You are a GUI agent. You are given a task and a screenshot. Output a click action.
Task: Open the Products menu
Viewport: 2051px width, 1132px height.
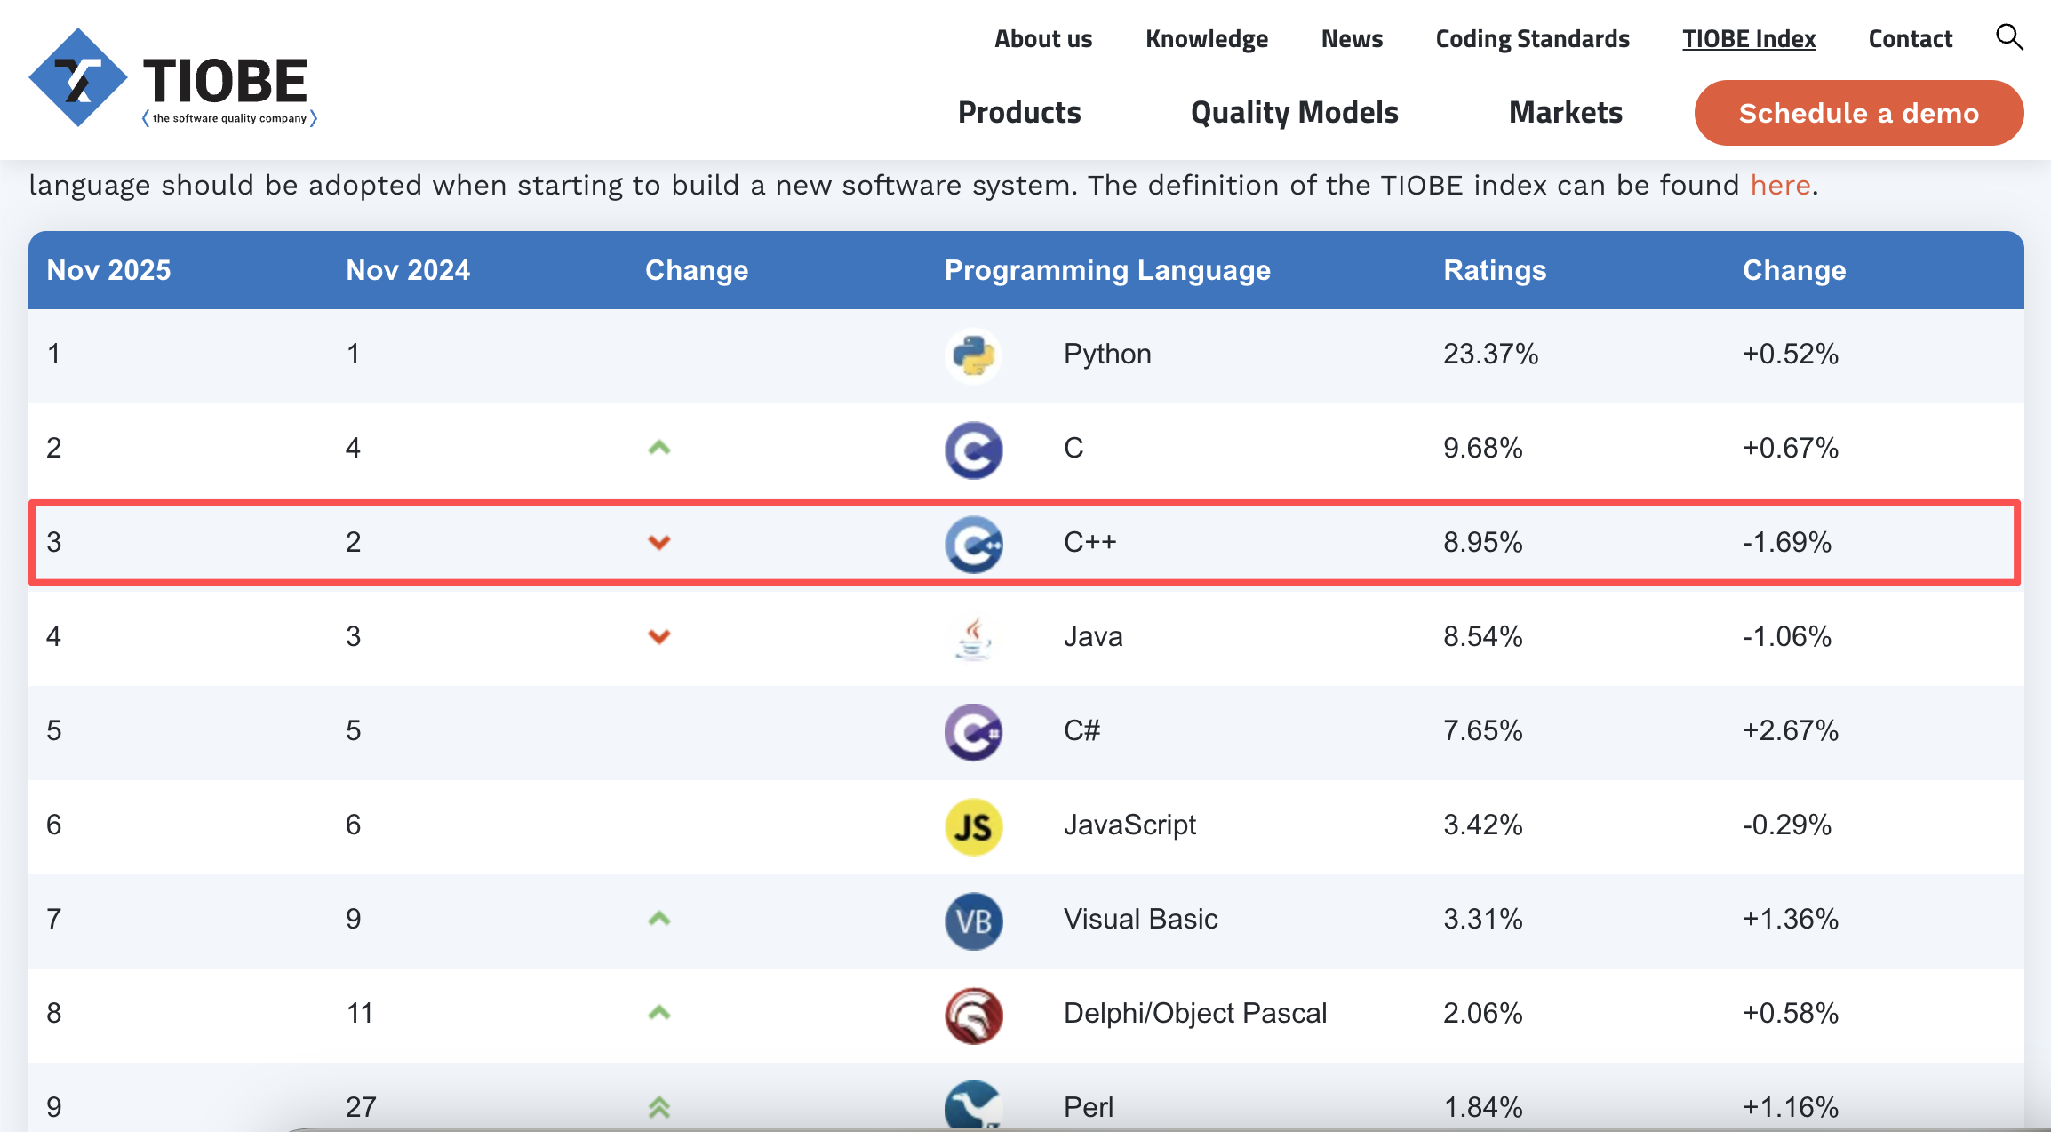point(1019,113)
